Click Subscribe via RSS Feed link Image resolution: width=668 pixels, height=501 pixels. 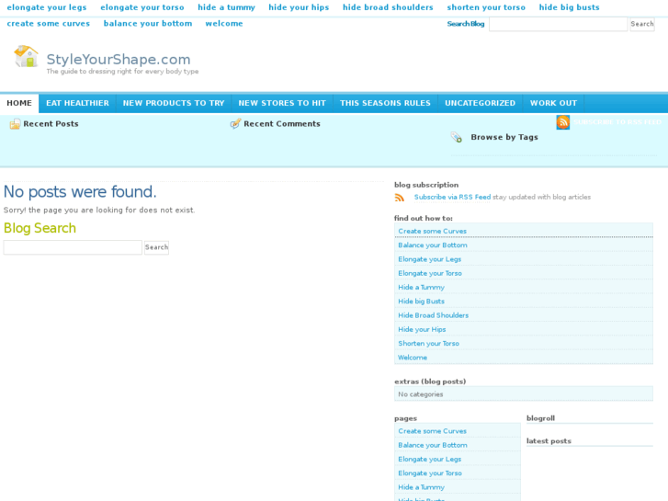pyautogui.click(x=452, y=197)
